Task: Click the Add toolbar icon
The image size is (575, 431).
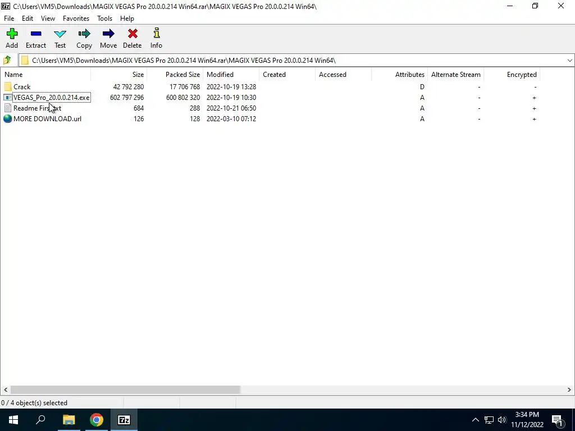Action: pyautogui.click(x=12, y=34)
